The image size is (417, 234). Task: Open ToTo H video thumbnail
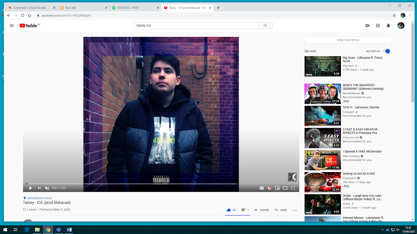(323, 116)
